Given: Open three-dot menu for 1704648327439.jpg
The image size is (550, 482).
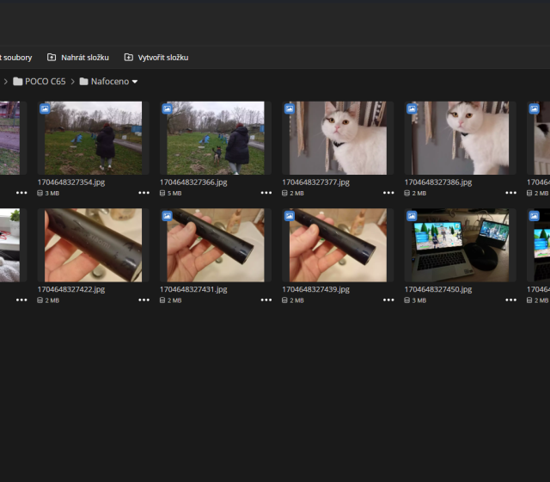Looking at the screenshot, I should click(388, 300).
